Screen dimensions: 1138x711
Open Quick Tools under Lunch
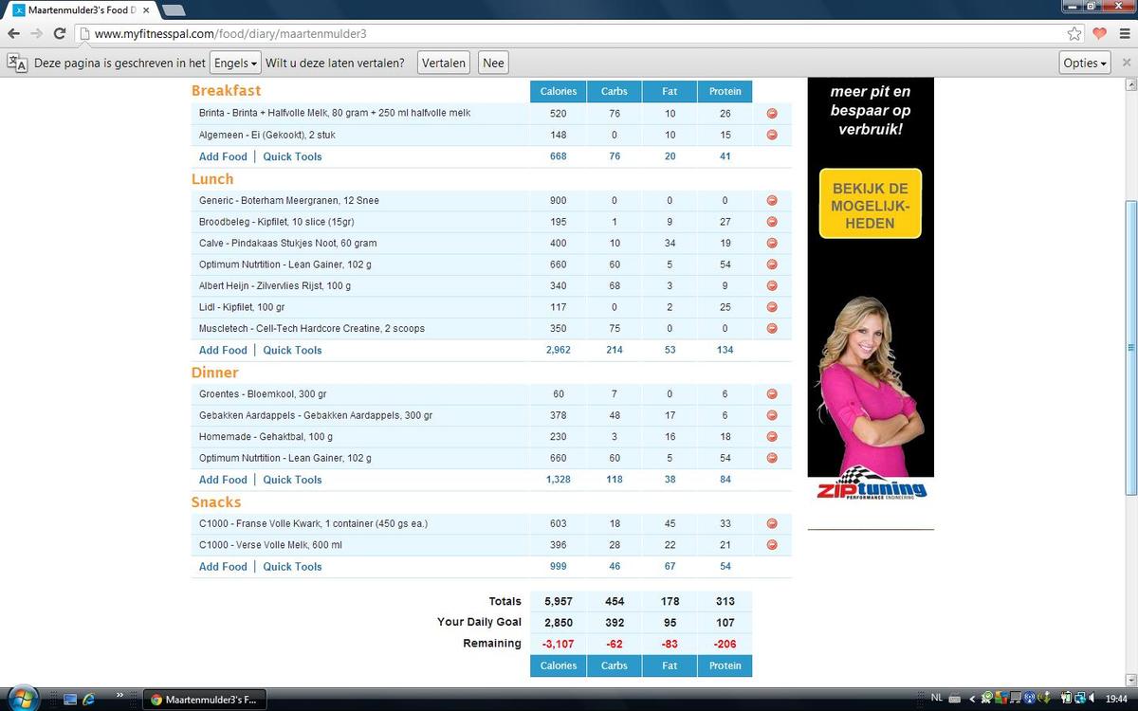click(x=292, y=351)
